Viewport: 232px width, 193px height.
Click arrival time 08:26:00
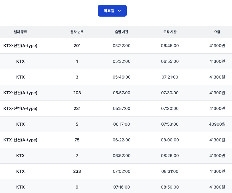(170, 156)
